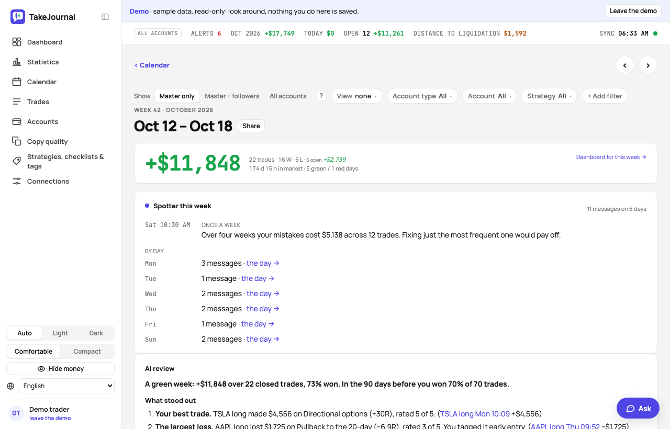
Task: Open the Account All dropdown
Action: [490, 96]
